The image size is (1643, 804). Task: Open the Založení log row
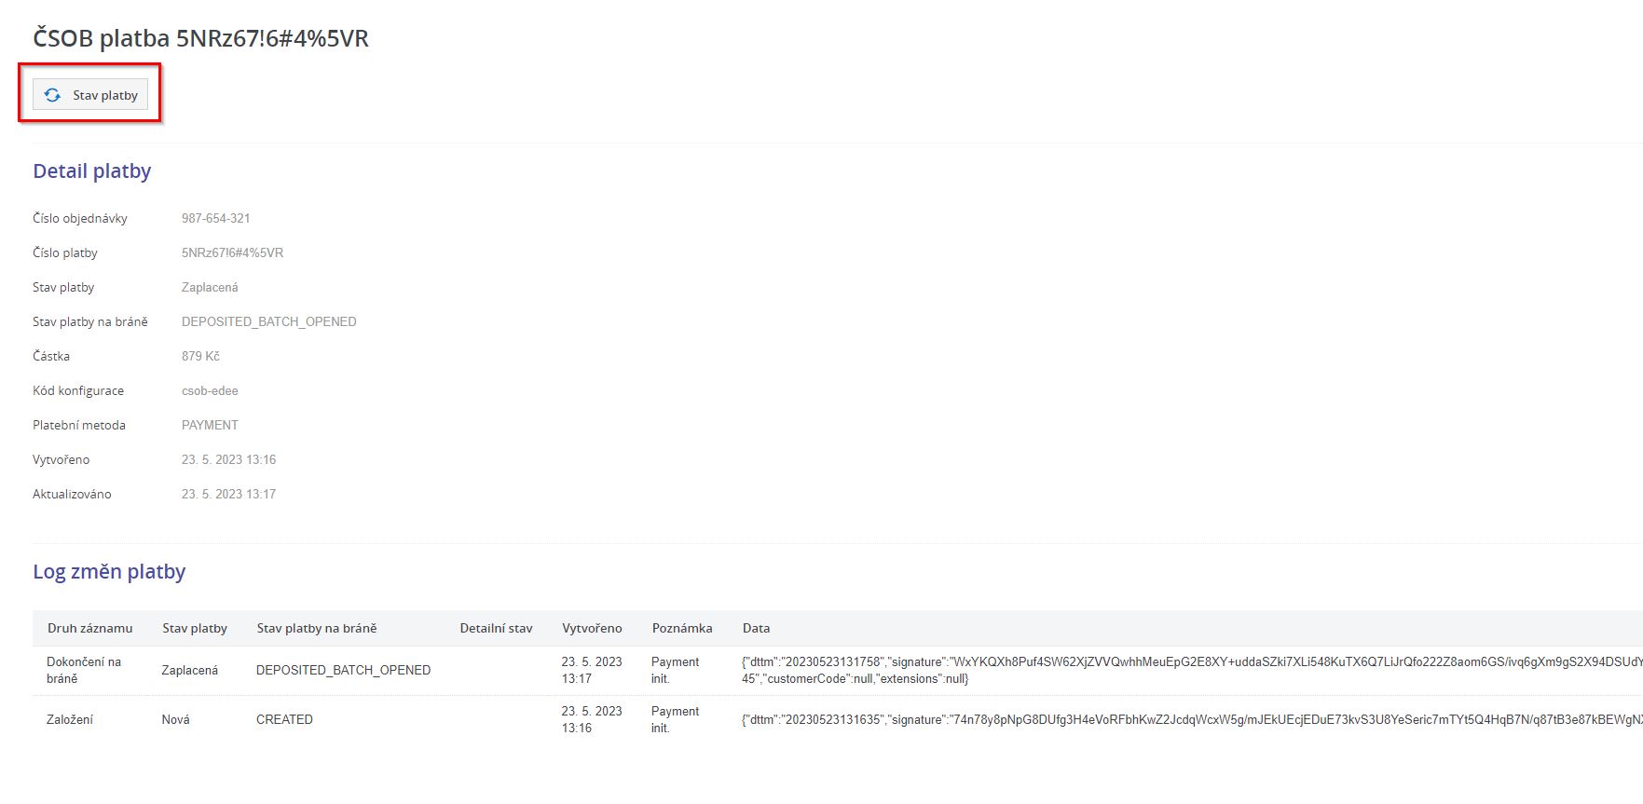point(70,719)
